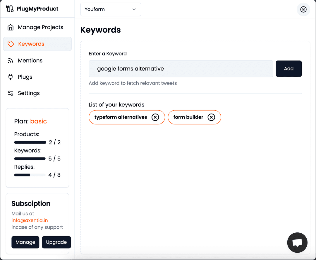Click the plug icon beside Plugs
The height and width of the screenshot is (260, 316).
pyautogui.click(x=11, y=77)
